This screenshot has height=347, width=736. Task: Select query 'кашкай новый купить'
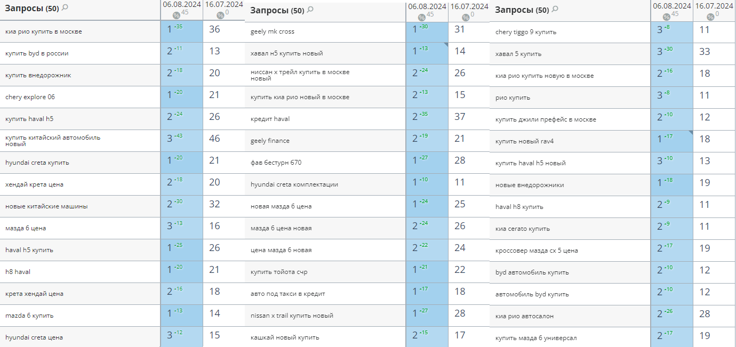(285, 337)
